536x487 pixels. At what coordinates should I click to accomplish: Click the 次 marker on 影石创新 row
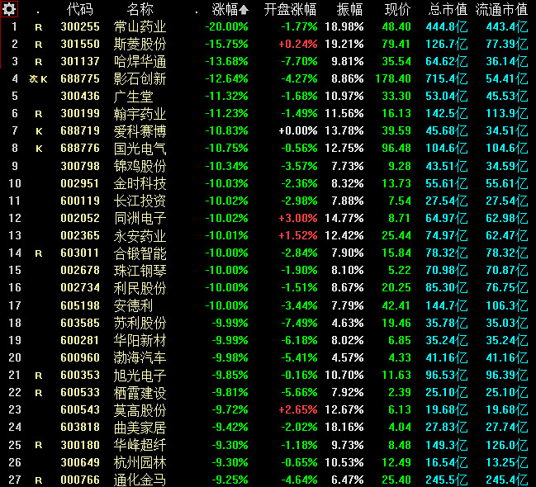coord(34,79)
